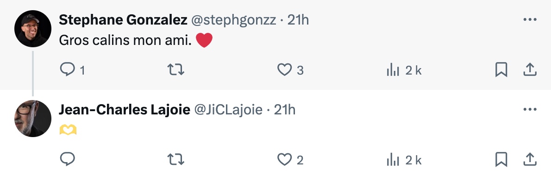Open Jean-Charles Lajoie's profile picture
The width and height of the screenshot is (551, 176).
tap(33, 119)
